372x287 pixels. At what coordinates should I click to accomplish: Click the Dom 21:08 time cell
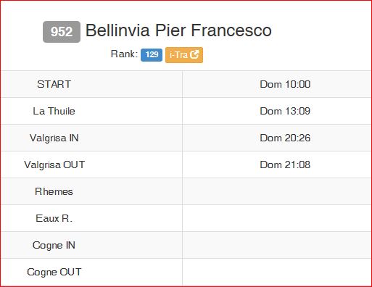pos(285,165)
